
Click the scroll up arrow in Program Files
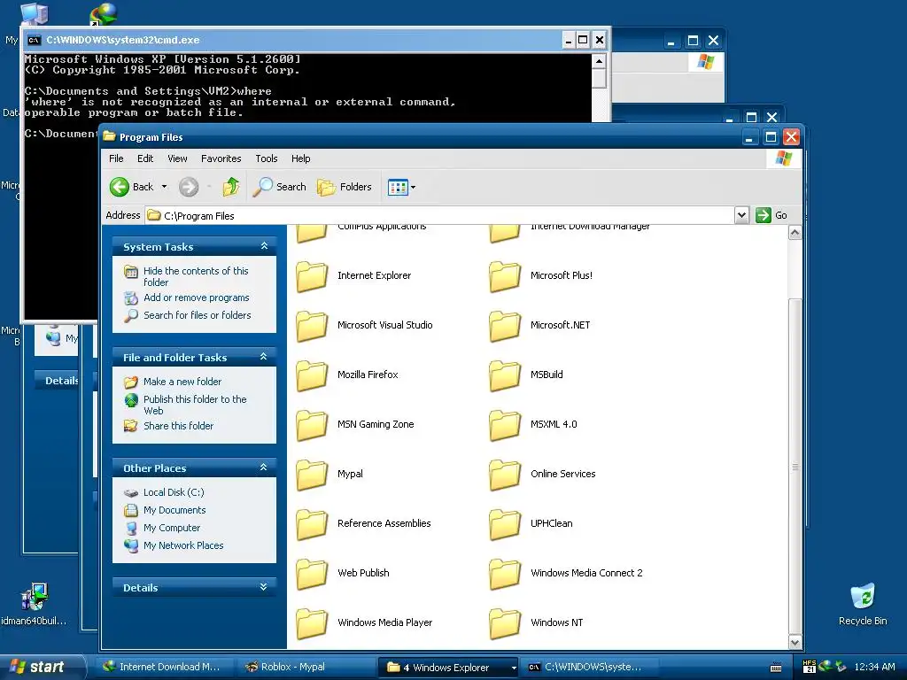(x=795, y=233)
